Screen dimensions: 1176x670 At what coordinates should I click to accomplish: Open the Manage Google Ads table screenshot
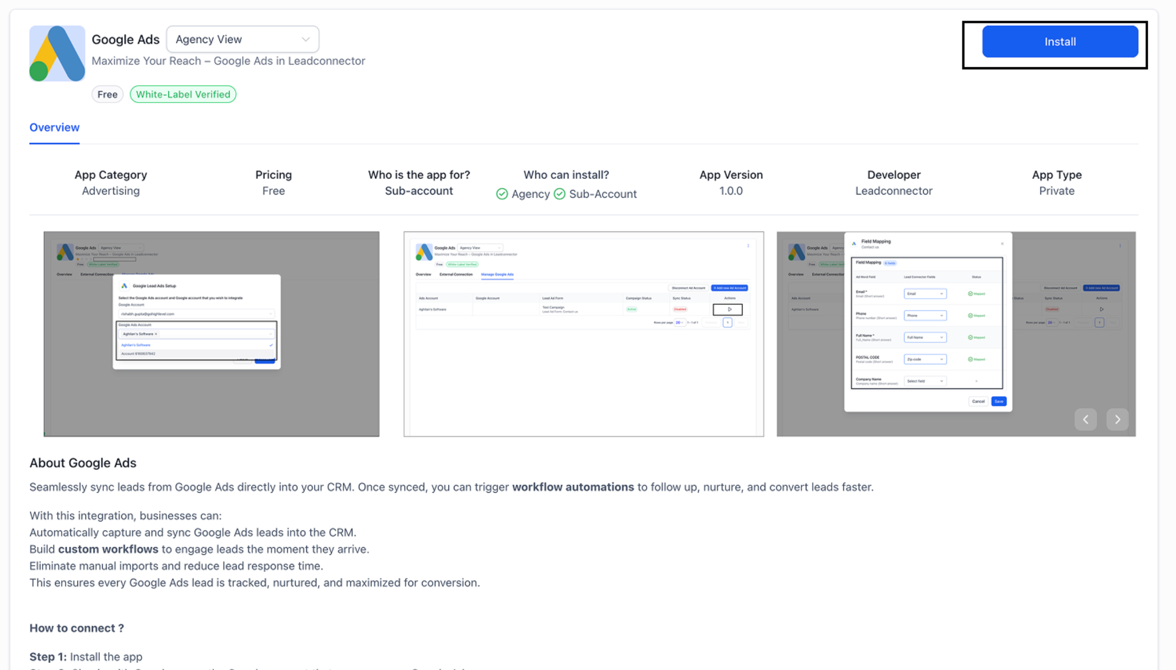pyautogui.click(x=583, y=333)
